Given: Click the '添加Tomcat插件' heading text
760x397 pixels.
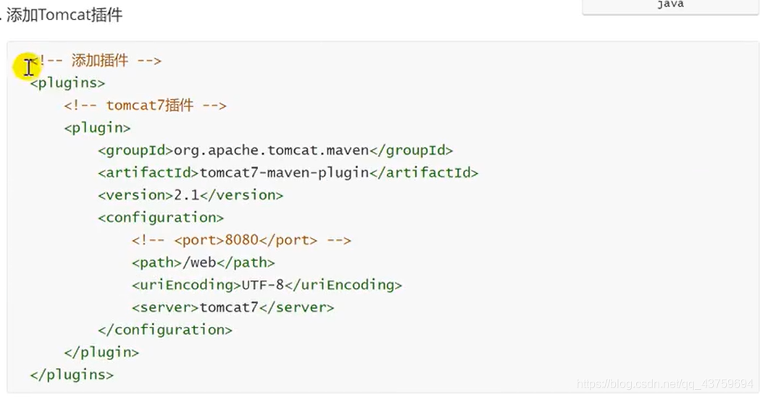Looking at the screenshot, I should [x=64, y=15].
